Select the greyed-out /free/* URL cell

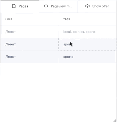pos(29,32)
